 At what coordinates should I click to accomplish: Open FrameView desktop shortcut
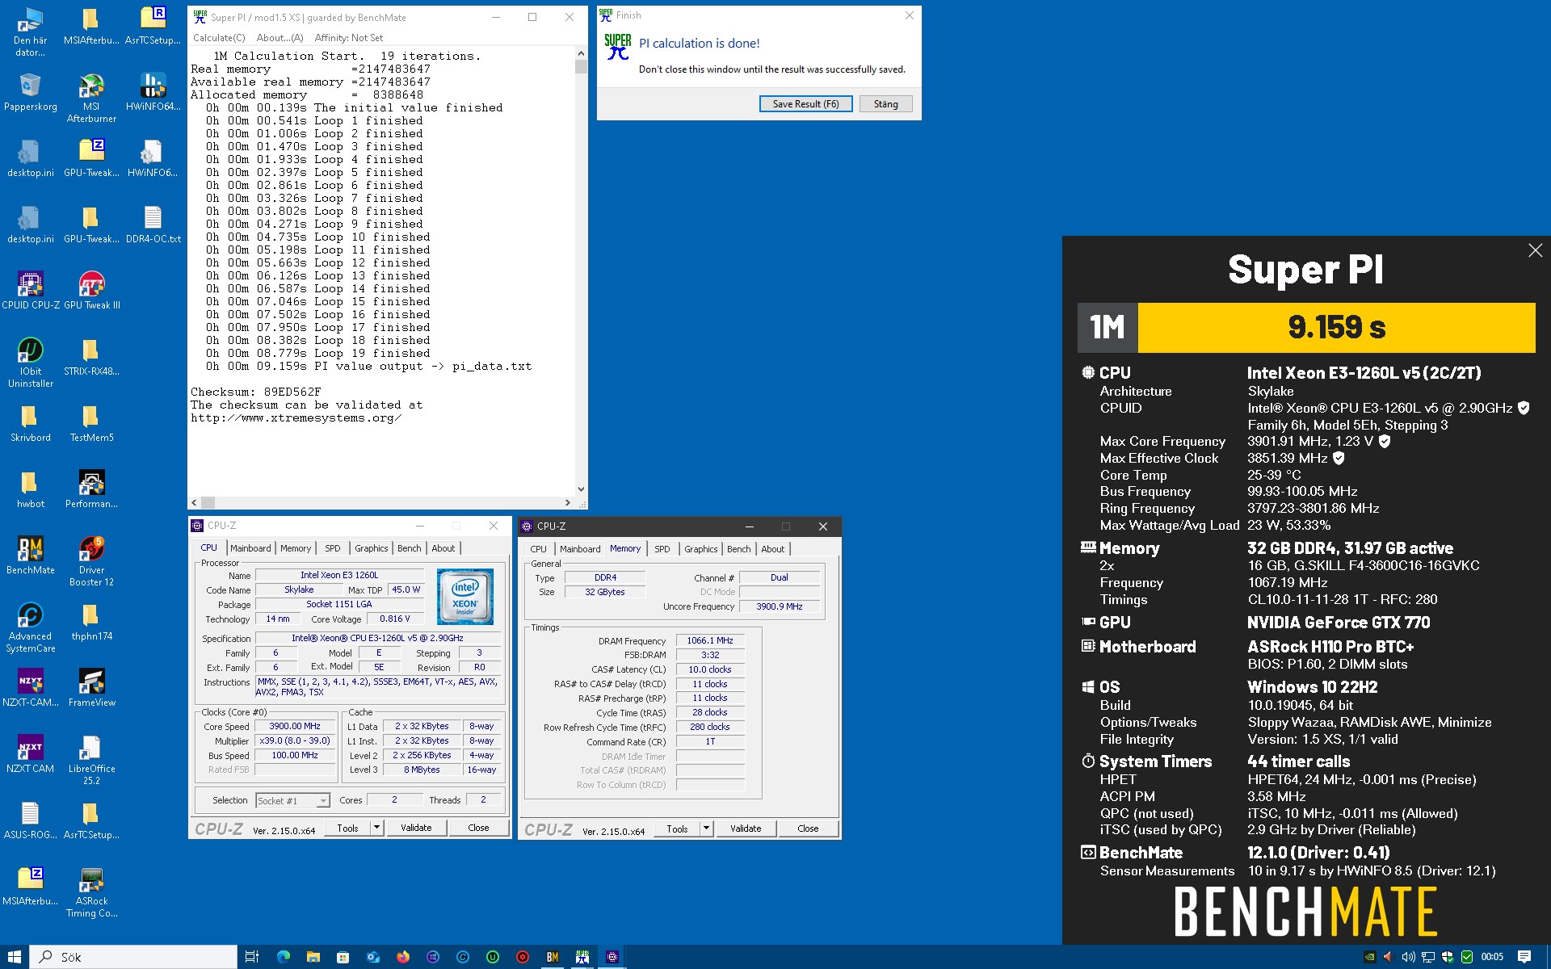pyautogui.click(x=92, y=688)
